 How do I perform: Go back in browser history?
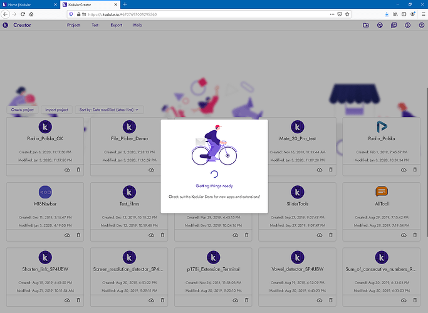[6, 14]
